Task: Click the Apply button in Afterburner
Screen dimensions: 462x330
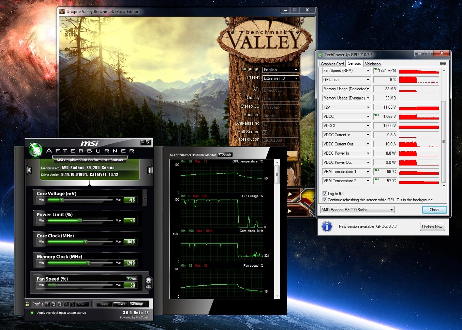Action: click(103, 304)
